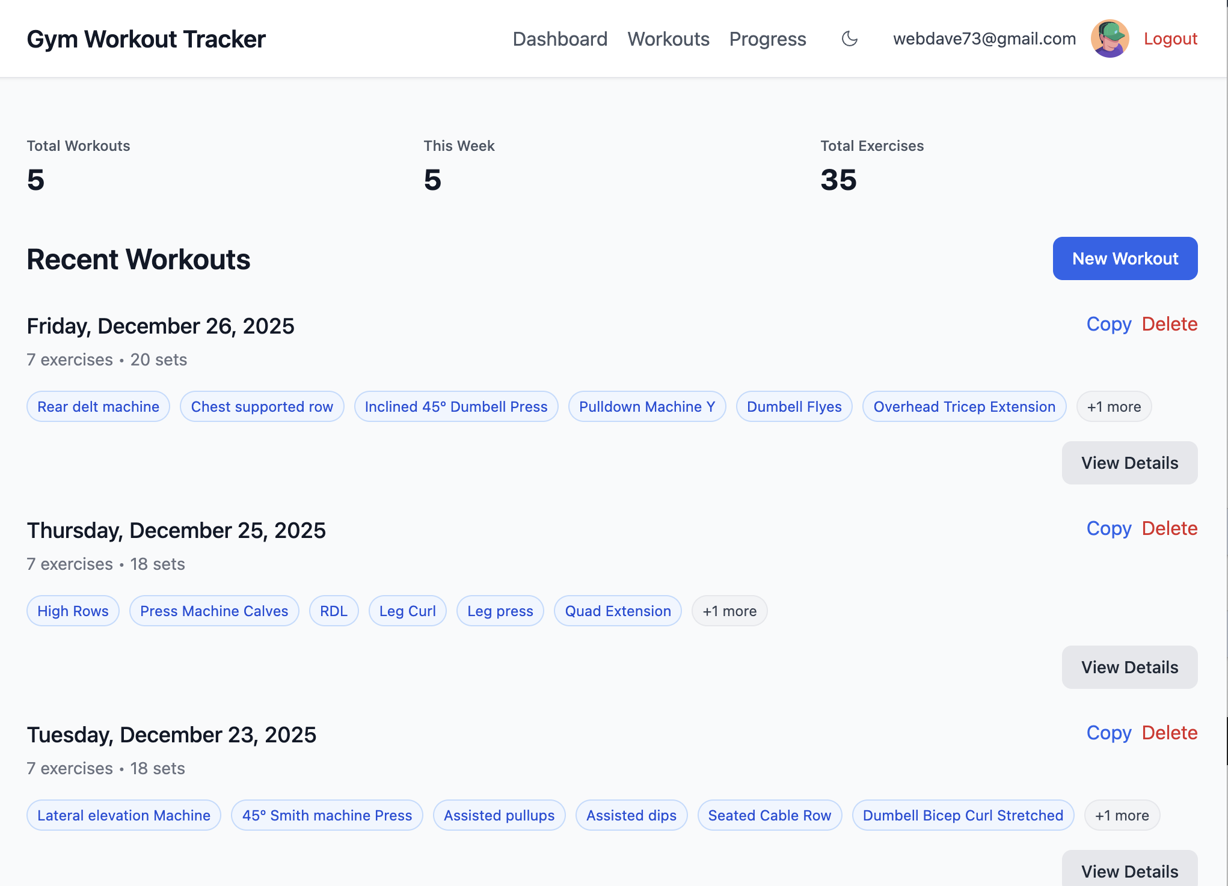
Task: Select the Lateral elevation Machine tag
Action: [124, 816]
